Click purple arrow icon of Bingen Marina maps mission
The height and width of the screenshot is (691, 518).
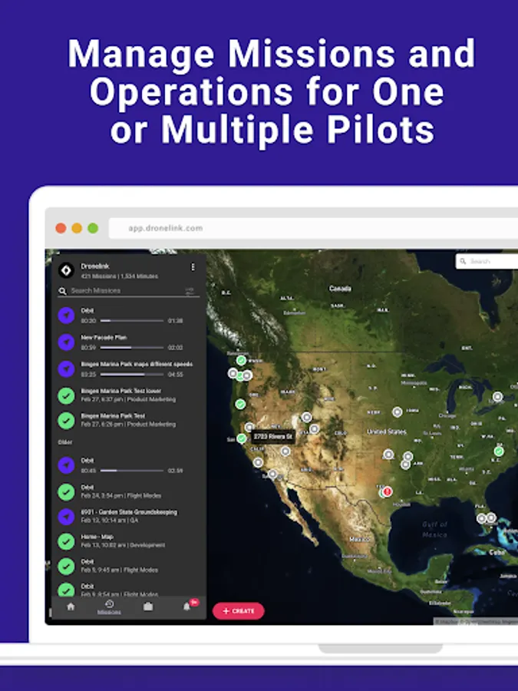(x=66, y=369)
